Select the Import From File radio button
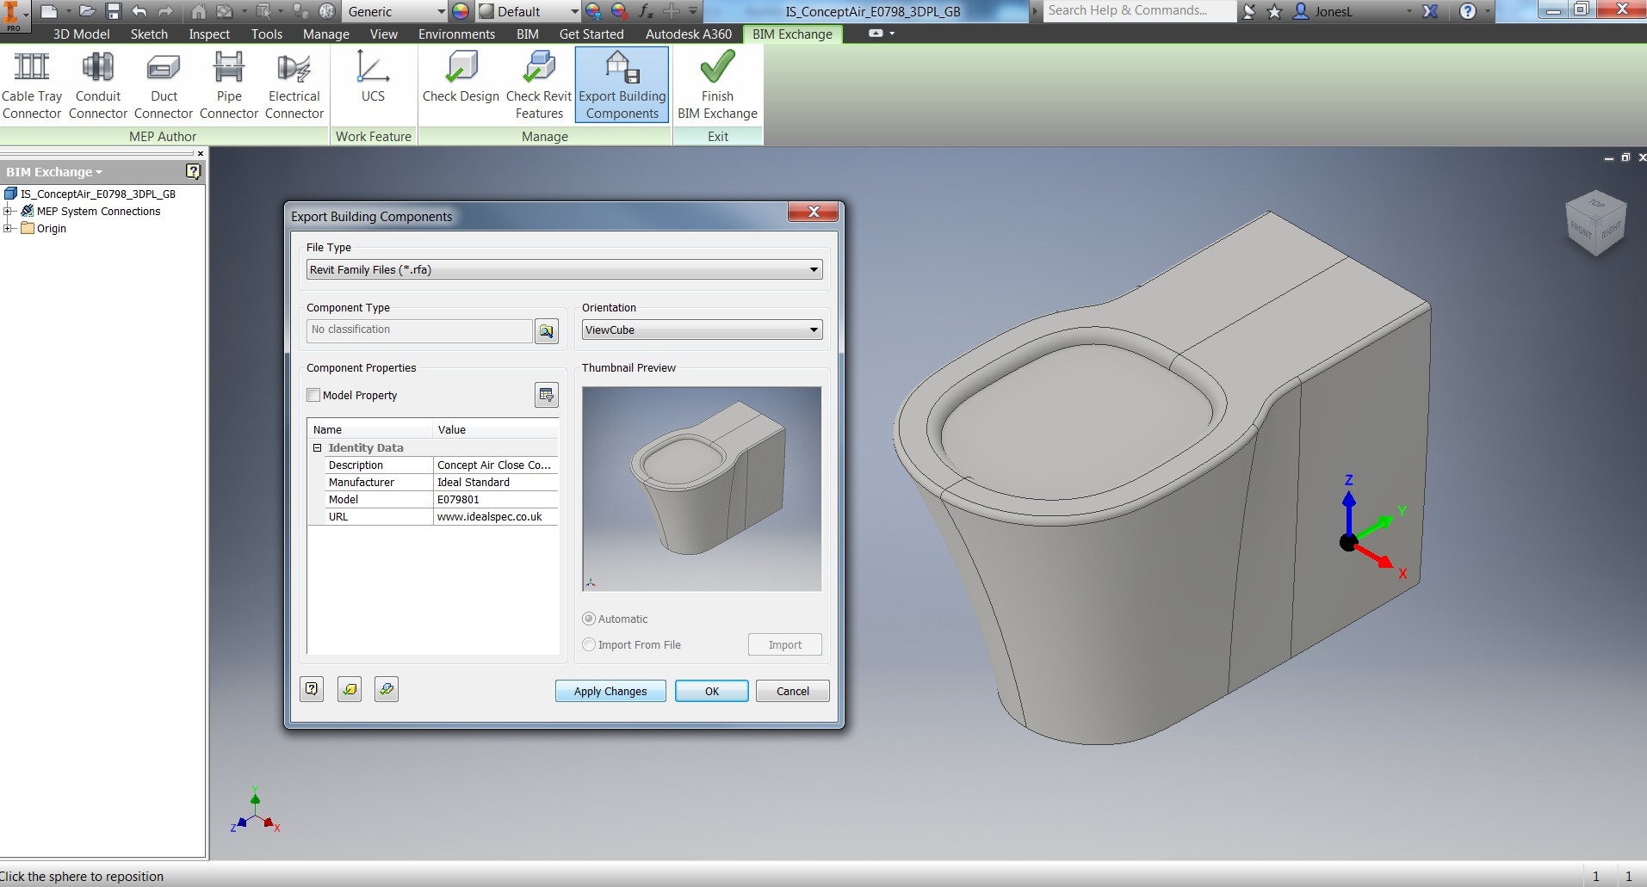 coord(589,644)
